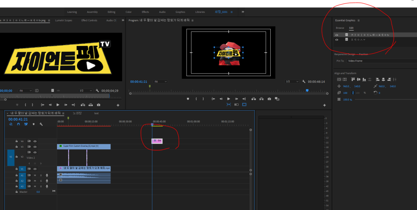
Task: Click timeline timecode 00:00:41:21
Action: pyautogui.click(x=18, y=119)
